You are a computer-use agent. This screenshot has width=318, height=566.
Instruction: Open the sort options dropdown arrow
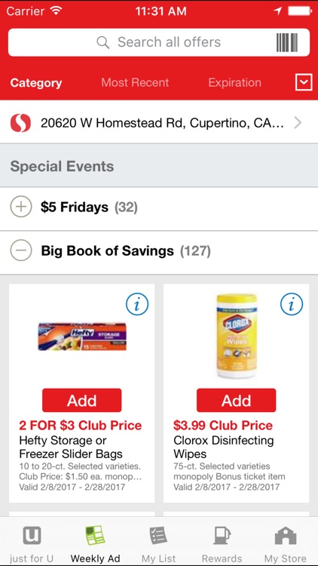pos(304,83)
